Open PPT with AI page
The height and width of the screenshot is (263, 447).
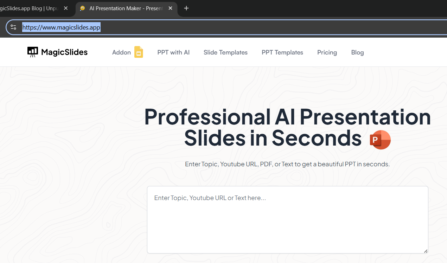coord(173,52)
